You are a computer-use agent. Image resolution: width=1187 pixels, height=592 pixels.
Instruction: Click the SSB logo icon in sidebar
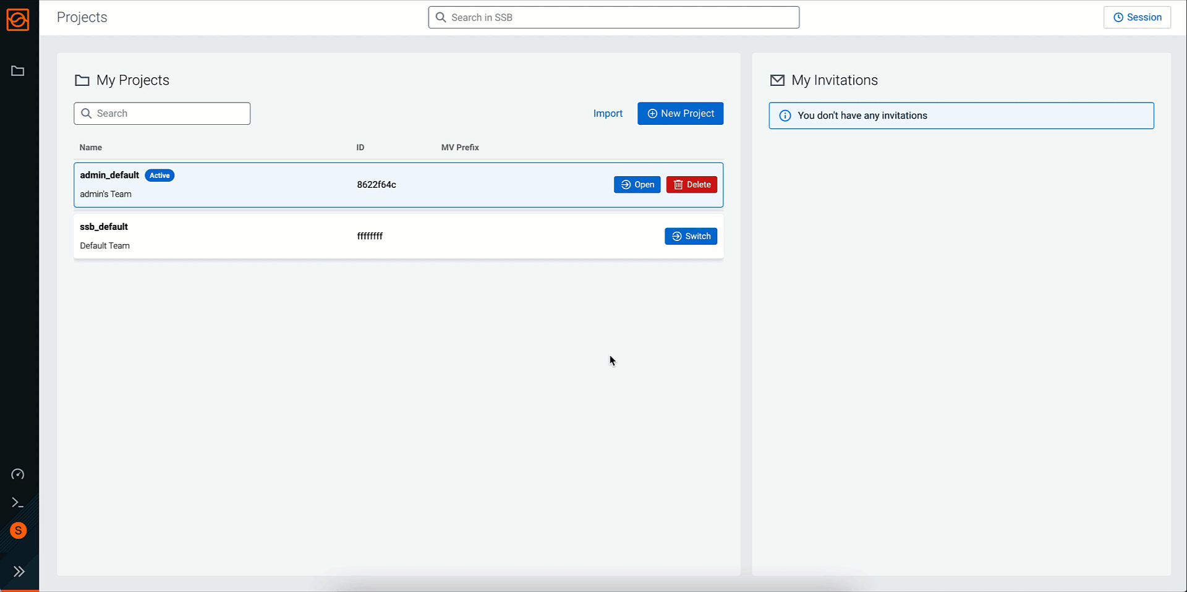18,19
